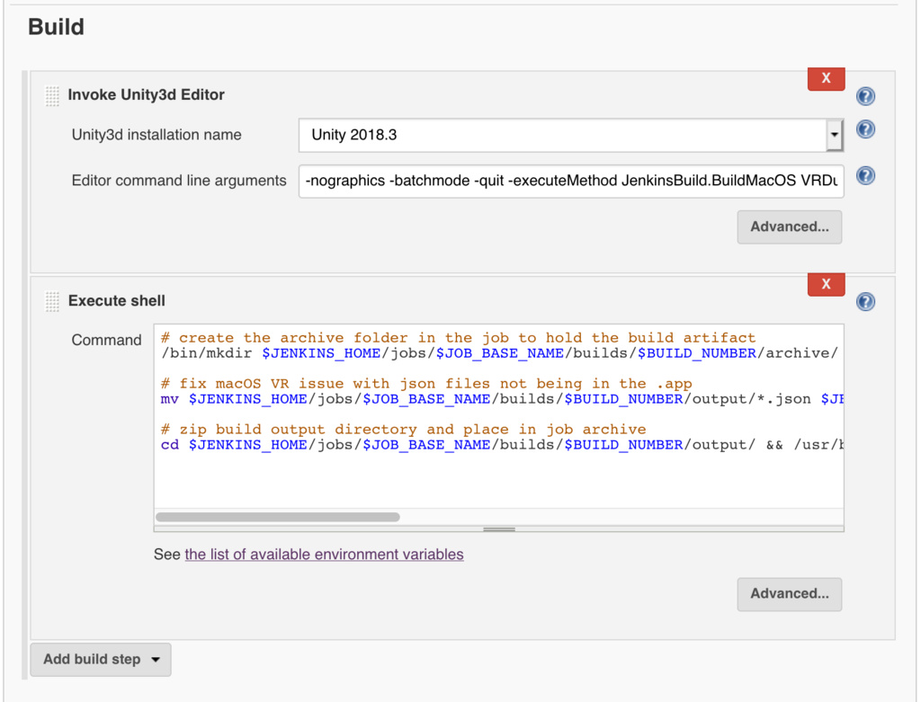Grab the Execute shell drag handle
This screenshot has height=702, width=921.
(x=52, y=302)
